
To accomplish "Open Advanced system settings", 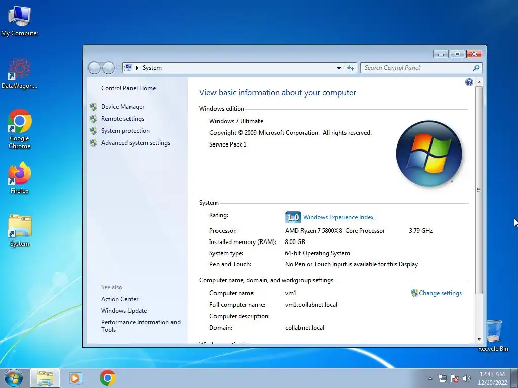I will (x=136, y=143).
